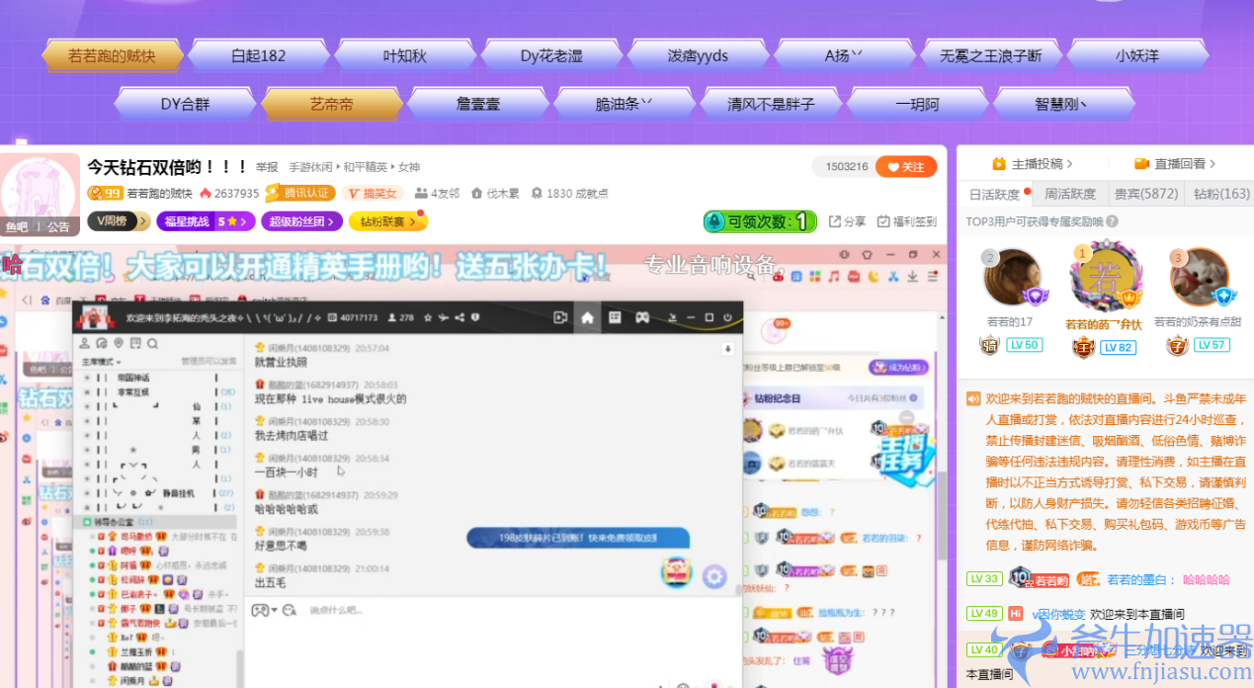Click the 198皮肤碎片 notification banner in YY
The width and height of the screenshot is (1254, 688).
click(578, 538)
